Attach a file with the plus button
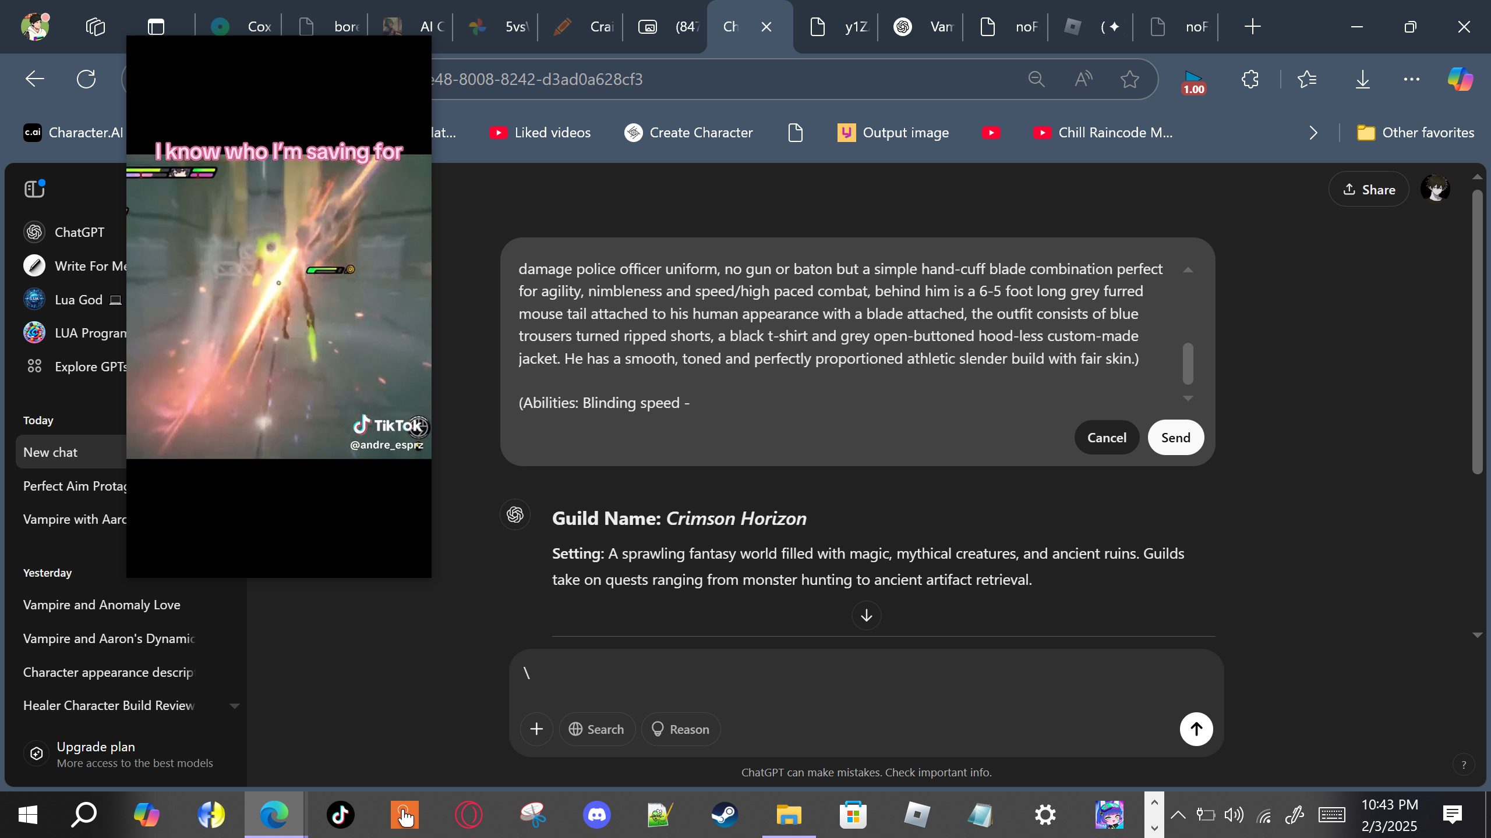This screenshot has height=838, width=1491. [536, 729]
